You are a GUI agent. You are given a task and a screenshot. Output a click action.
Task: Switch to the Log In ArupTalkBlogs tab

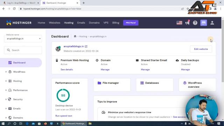click(x=21, y=3)
